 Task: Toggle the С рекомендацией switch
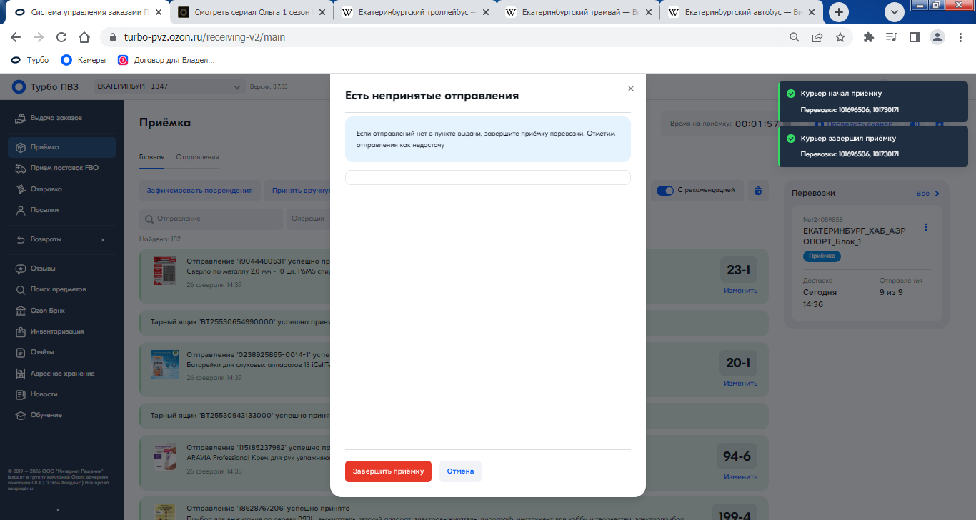click(665, 191)
